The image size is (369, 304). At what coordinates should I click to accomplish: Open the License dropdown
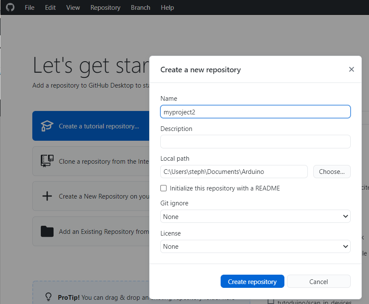[x=255, y=246]
